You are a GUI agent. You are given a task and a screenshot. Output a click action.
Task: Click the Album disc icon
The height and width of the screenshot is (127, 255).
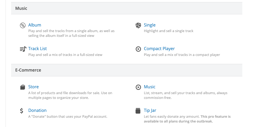(x=22, y=25)
